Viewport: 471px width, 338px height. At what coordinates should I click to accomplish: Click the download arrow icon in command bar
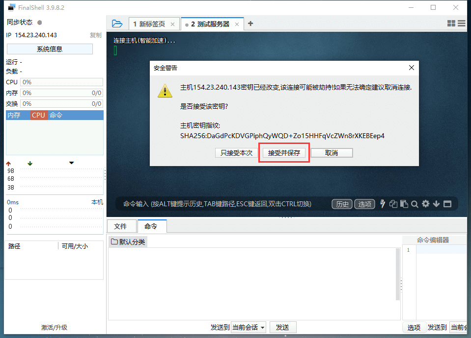436,204
